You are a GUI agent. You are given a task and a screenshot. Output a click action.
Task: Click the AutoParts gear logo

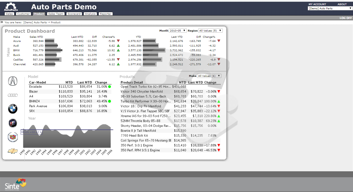11,7
